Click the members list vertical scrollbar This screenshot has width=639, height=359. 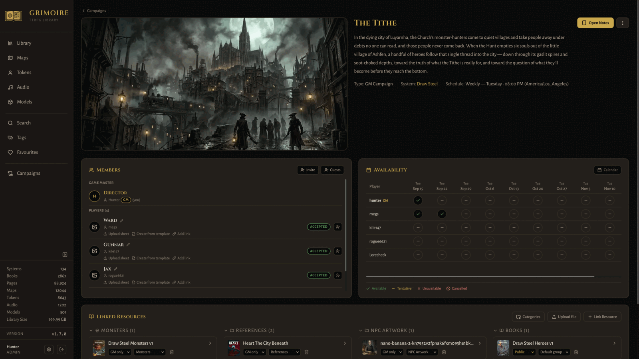[345, 225]
